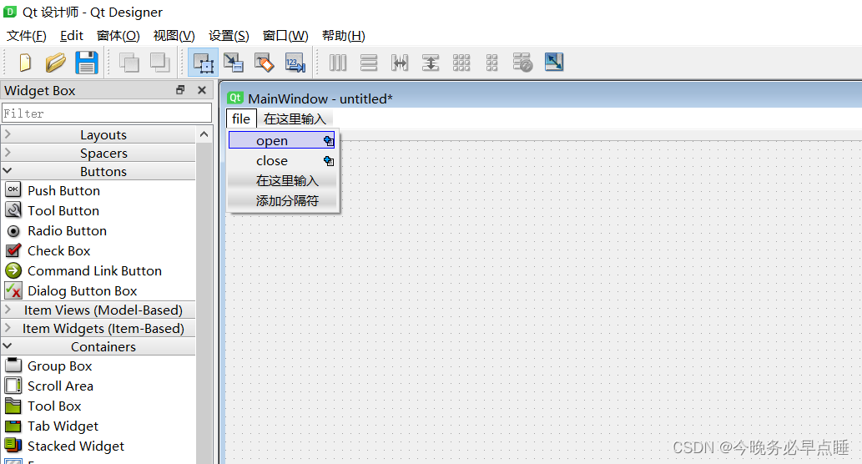Expand the Layouts category
The width and height of the screenshot is (862, 464).
[99, 134]
